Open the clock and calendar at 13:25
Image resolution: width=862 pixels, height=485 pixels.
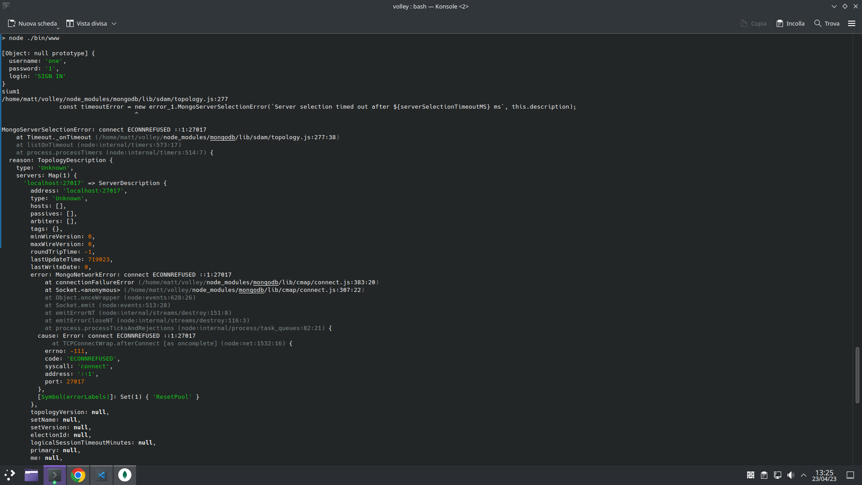click(824, 475)
